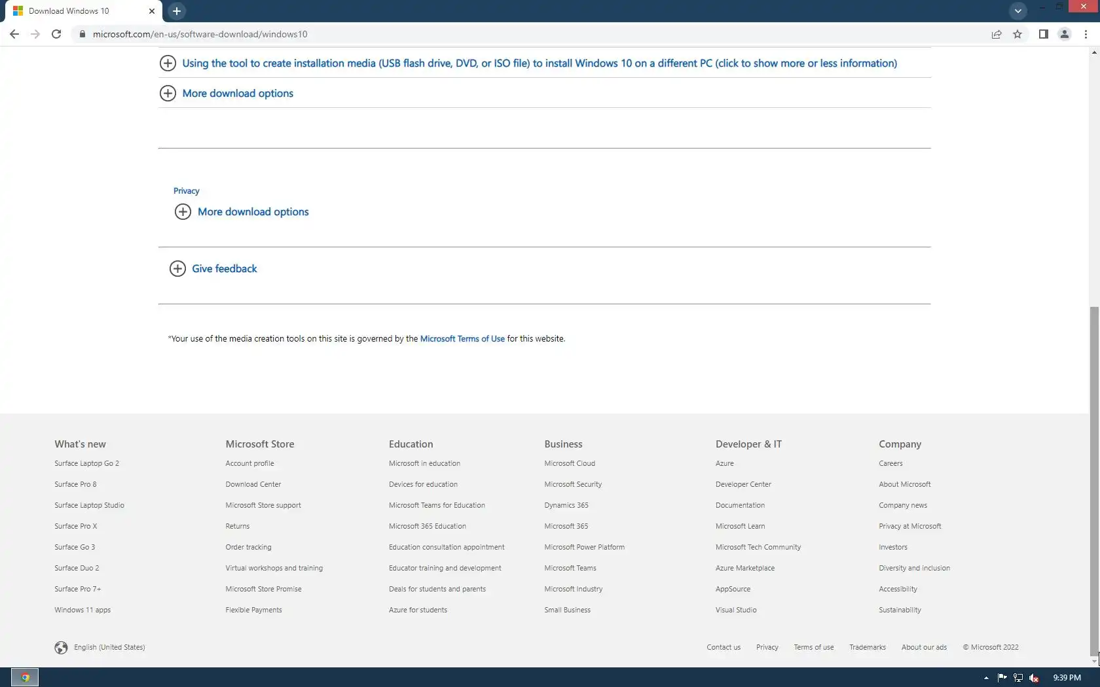The image size is (1100, 687).
Task: Open the Microsoft Learn link
Action: click(740, 527)
